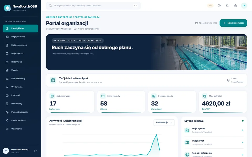Go to Wydarzenia menu item
The image size is (252, 157).
(x=20, y=87)
